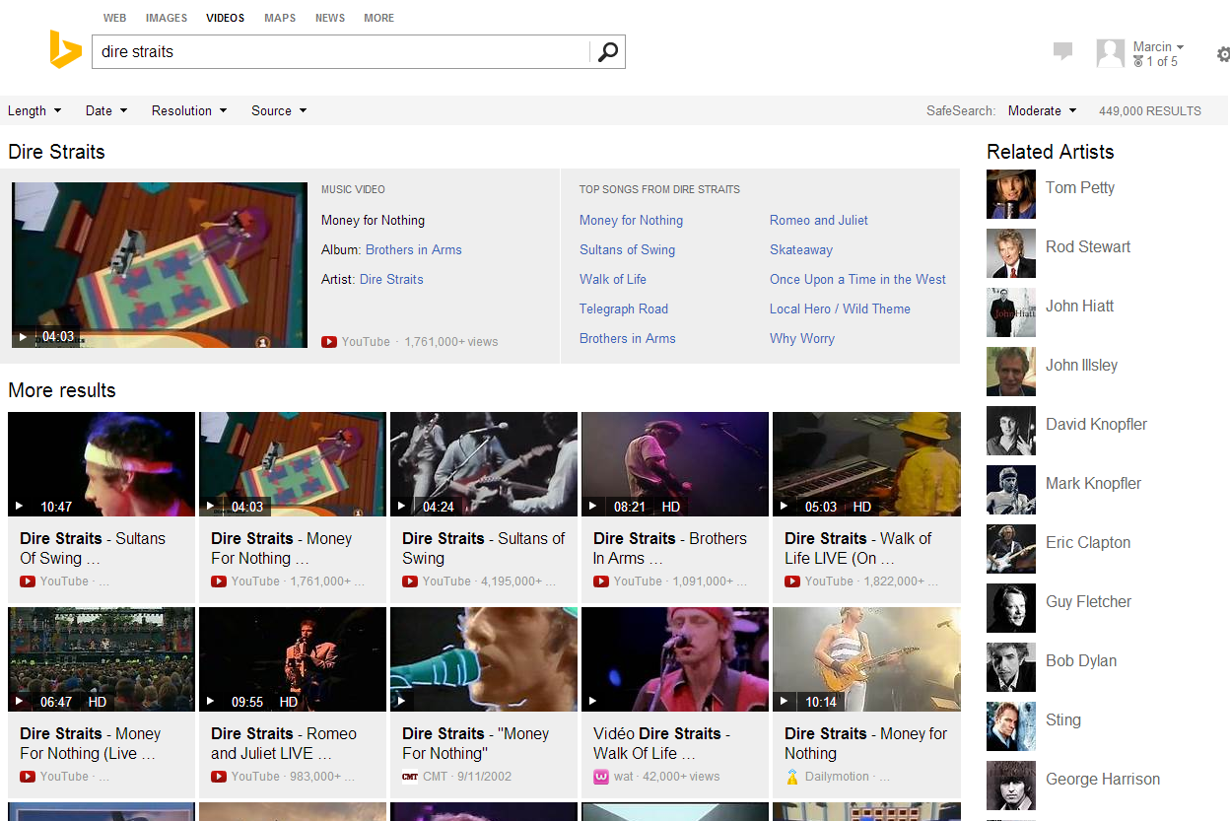Open Once Upon a Time in the West
The height and width of the screenshot is (821, 1230).
857,279
